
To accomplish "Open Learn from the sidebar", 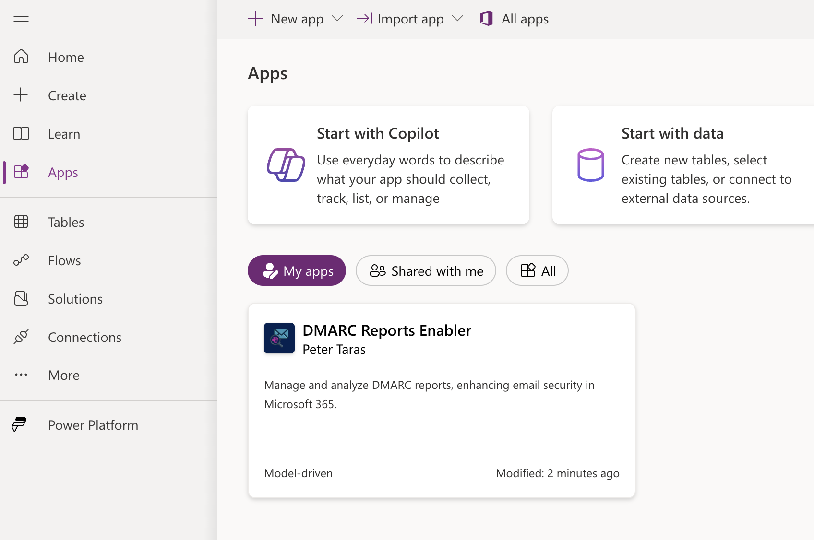I will coord(108,134).
